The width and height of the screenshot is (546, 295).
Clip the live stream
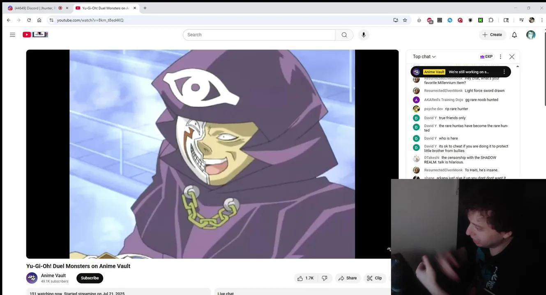pos(374,278)
